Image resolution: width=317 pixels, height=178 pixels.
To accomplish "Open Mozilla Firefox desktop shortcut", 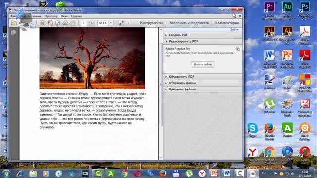I will coord(269,131).
